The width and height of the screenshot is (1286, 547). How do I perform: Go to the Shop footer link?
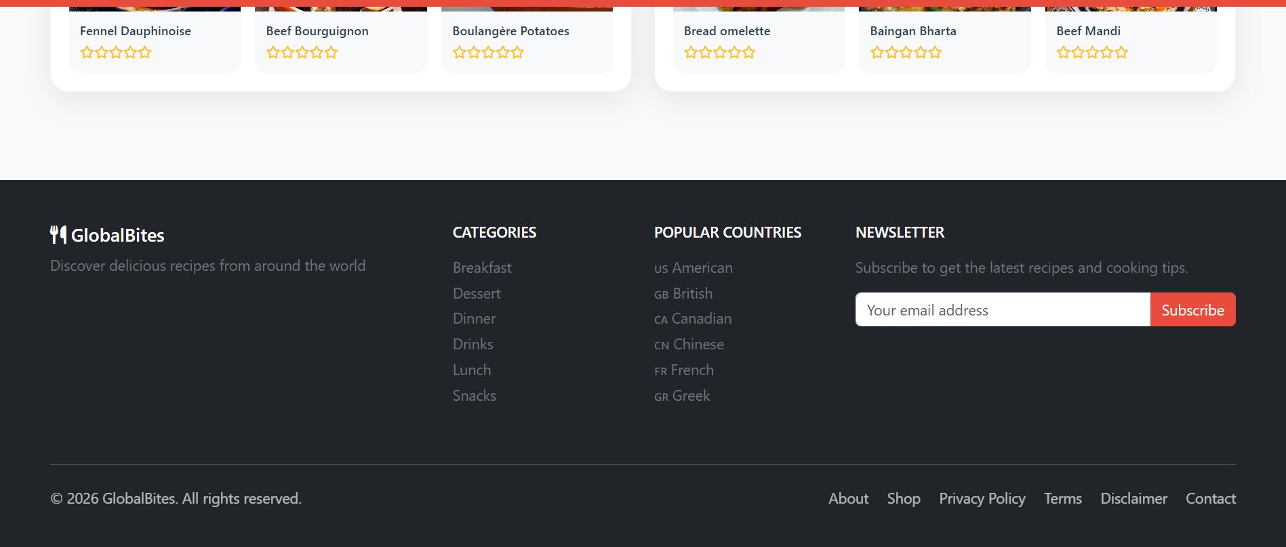click(x=904, y=499)
